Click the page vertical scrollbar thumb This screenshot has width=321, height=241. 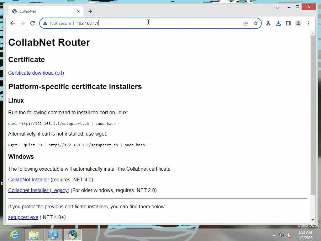(x=313, y=115)
